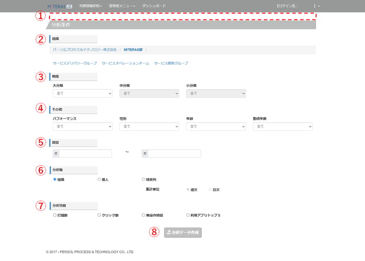Open the 管理者メニュー menu
Screen dimensions: 365x261
(121, 6)
